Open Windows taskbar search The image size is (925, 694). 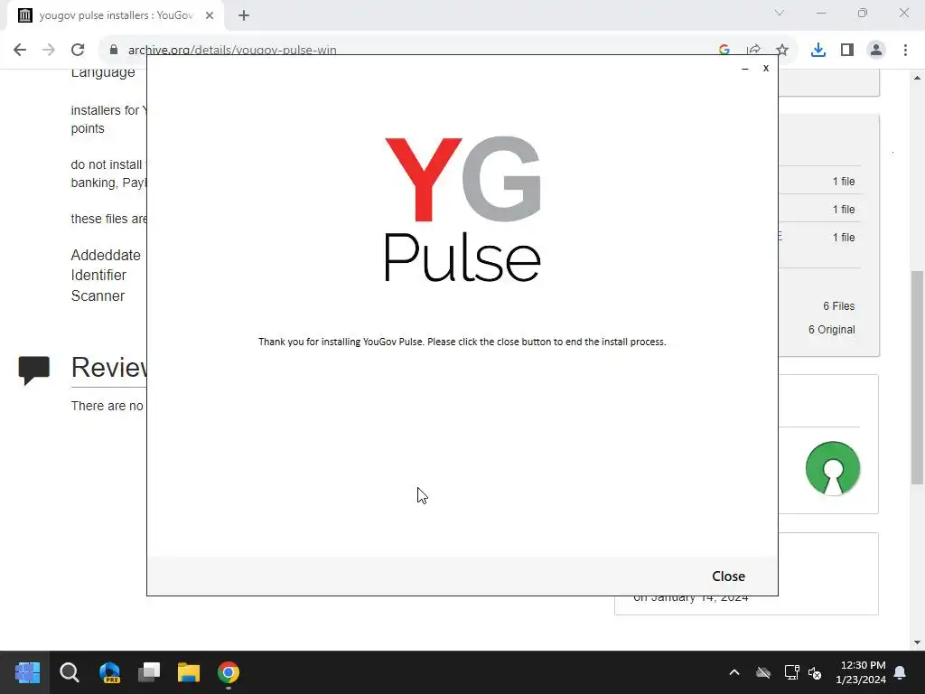(x=69, y=672)
